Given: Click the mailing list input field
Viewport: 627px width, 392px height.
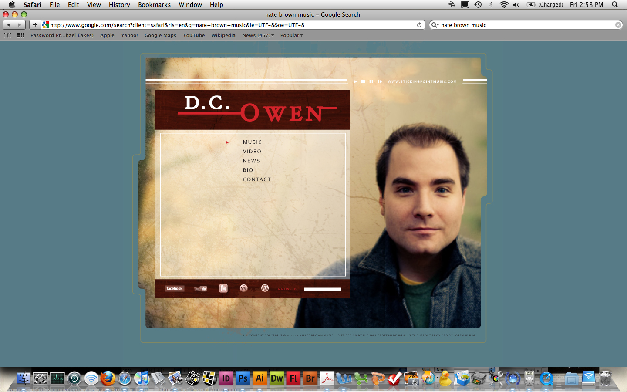Looking at the screenshot, I should [322, 289].
